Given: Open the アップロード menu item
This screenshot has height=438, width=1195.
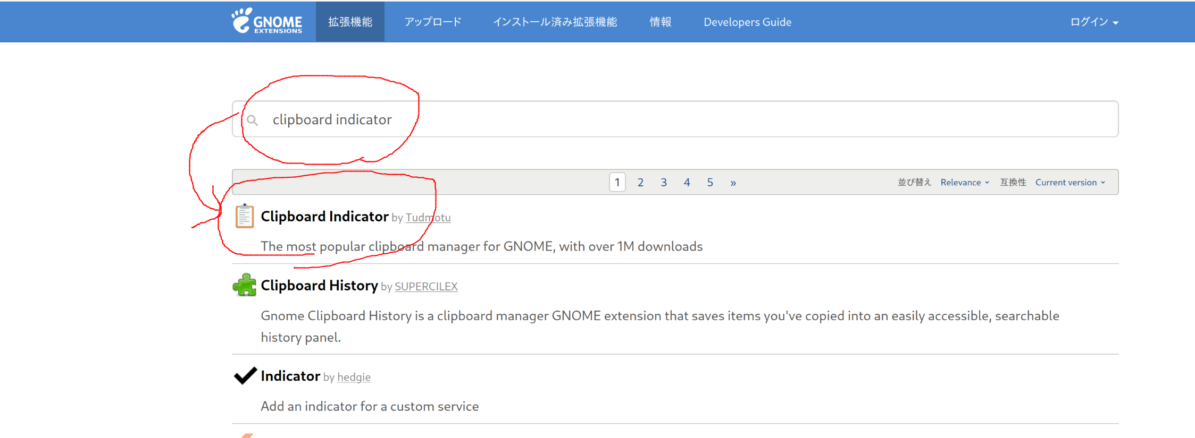Looking at the screenshot, I should 433,22.
